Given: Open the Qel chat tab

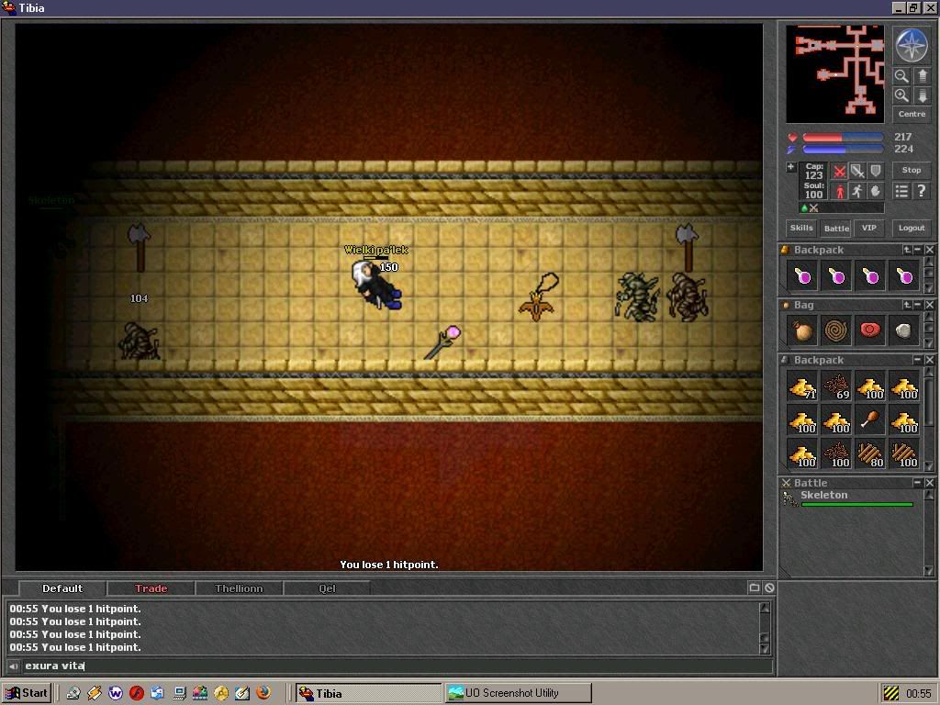Looking at the screenshot, I should click(327, 588).
